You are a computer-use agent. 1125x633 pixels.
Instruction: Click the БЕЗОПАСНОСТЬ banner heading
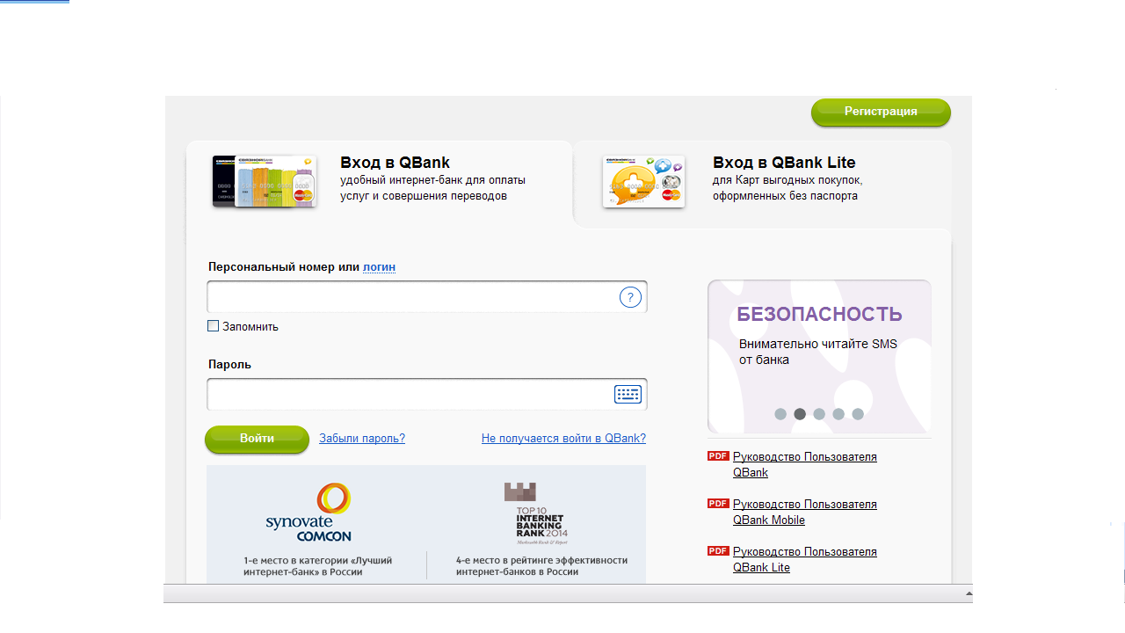819,315
